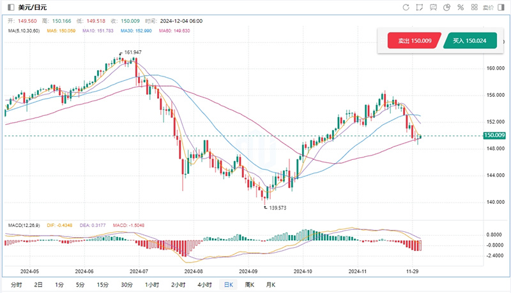511x293 pixels.
Task: Click the pie chart icon
Action: (x=446, y=8)
